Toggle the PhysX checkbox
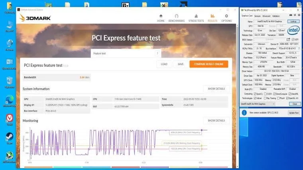The width and height of the screenshot is (303, 170). [x=278, y=98]
